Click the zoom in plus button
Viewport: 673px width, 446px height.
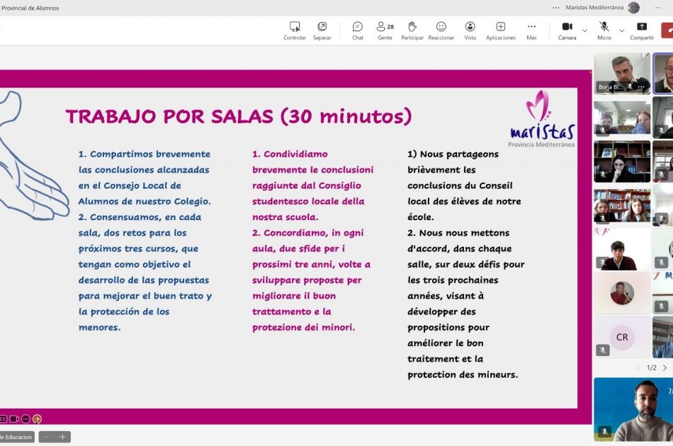(x=62, y=437)
